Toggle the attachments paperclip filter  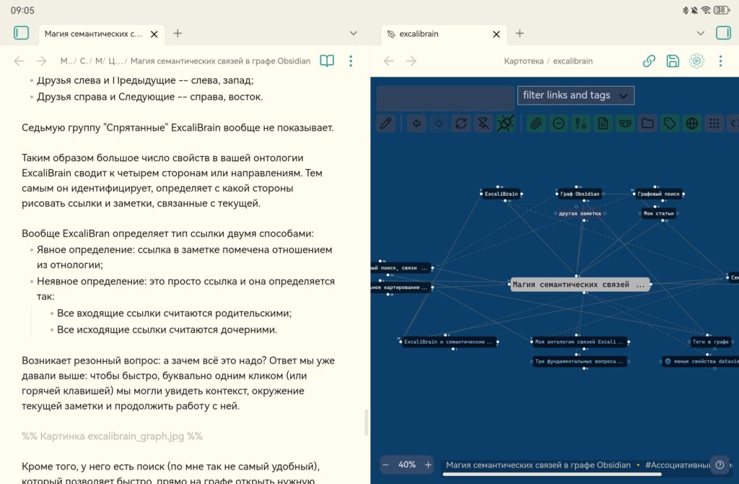[x=535, y=124]
